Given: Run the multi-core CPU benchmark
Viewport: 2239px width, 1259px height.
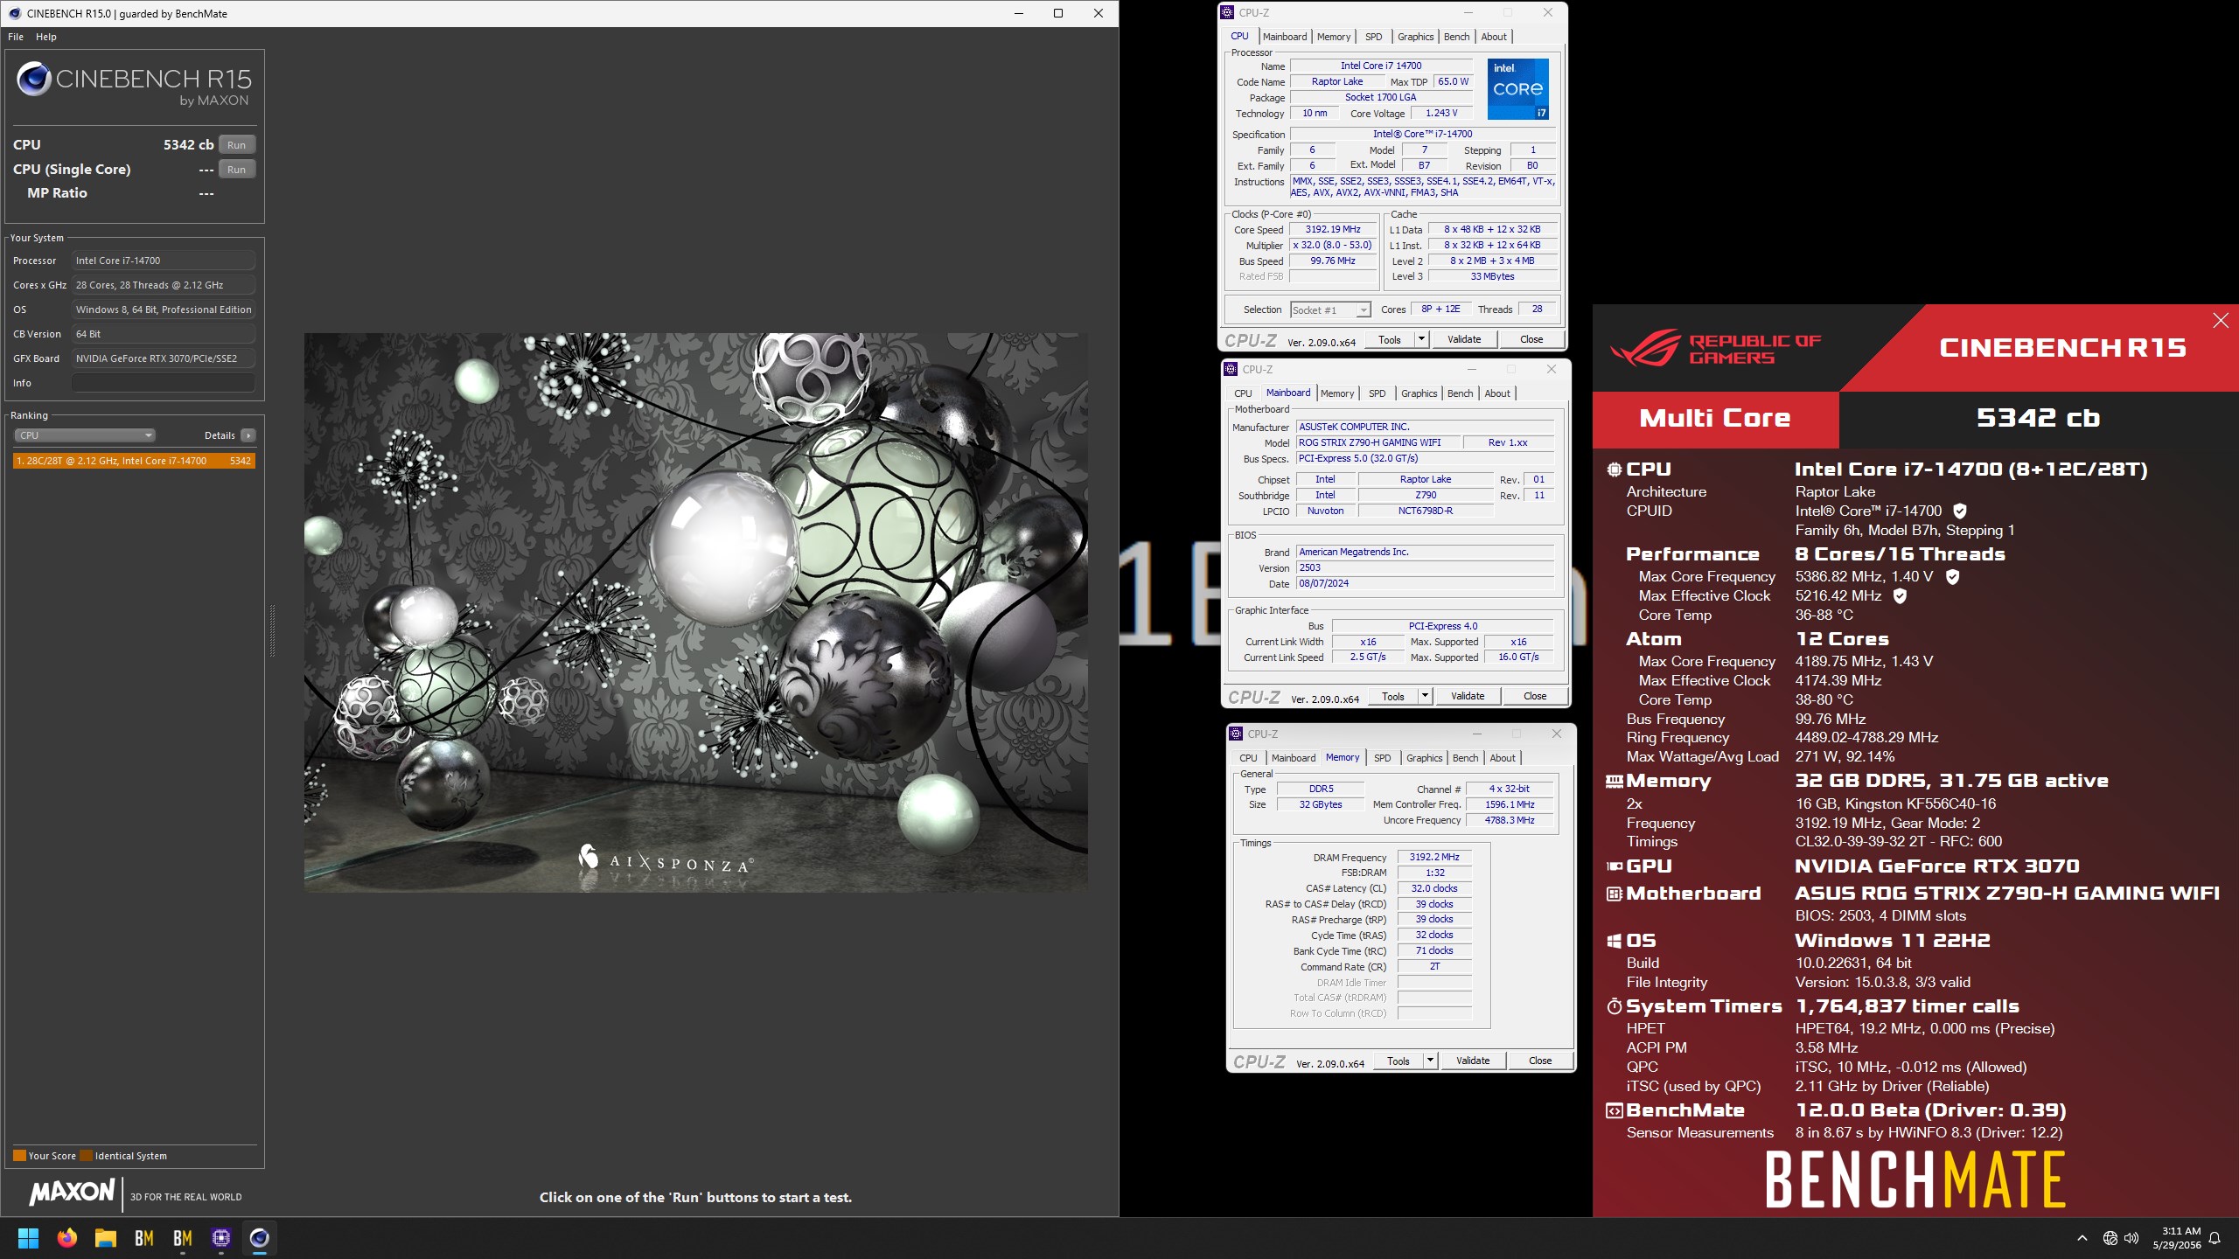Looking at the screenshot, I should tap(236, 145).
